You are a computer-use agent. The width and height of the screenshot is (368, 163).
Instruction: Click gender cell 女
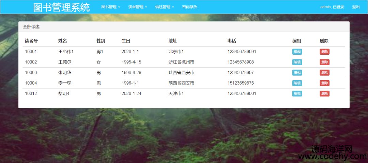click(x=98, y=62)
